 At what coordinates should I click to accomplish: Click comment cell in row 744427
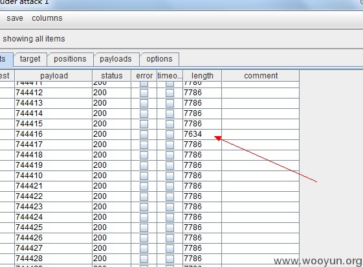tap(261, 248)
